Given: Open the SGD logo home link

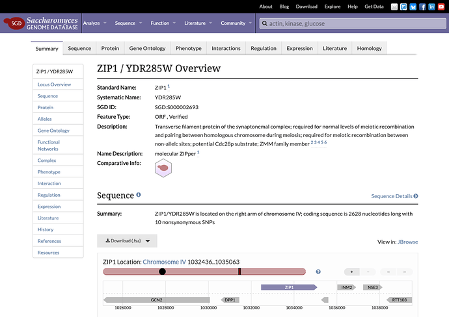Looking at the screenshot, I should [40, 23].
